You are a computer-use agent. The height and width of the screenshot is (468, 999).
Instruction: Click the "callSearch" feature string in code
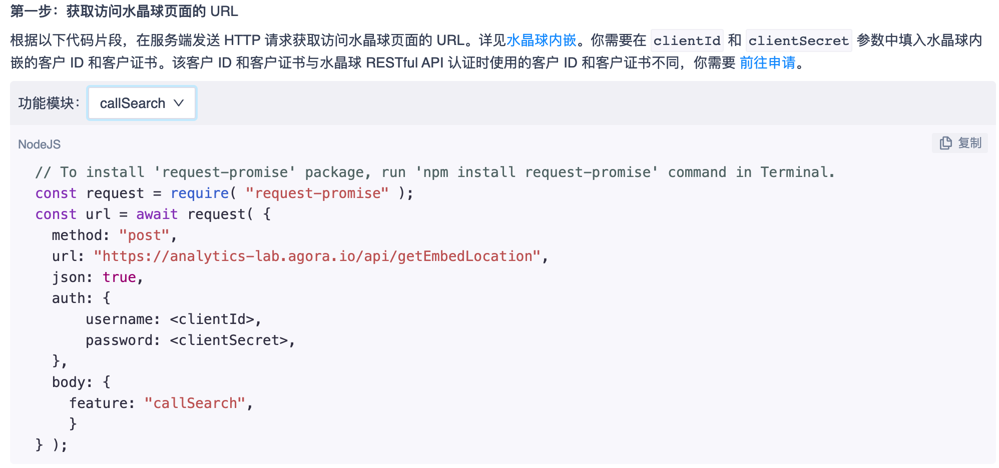[195, 403]
